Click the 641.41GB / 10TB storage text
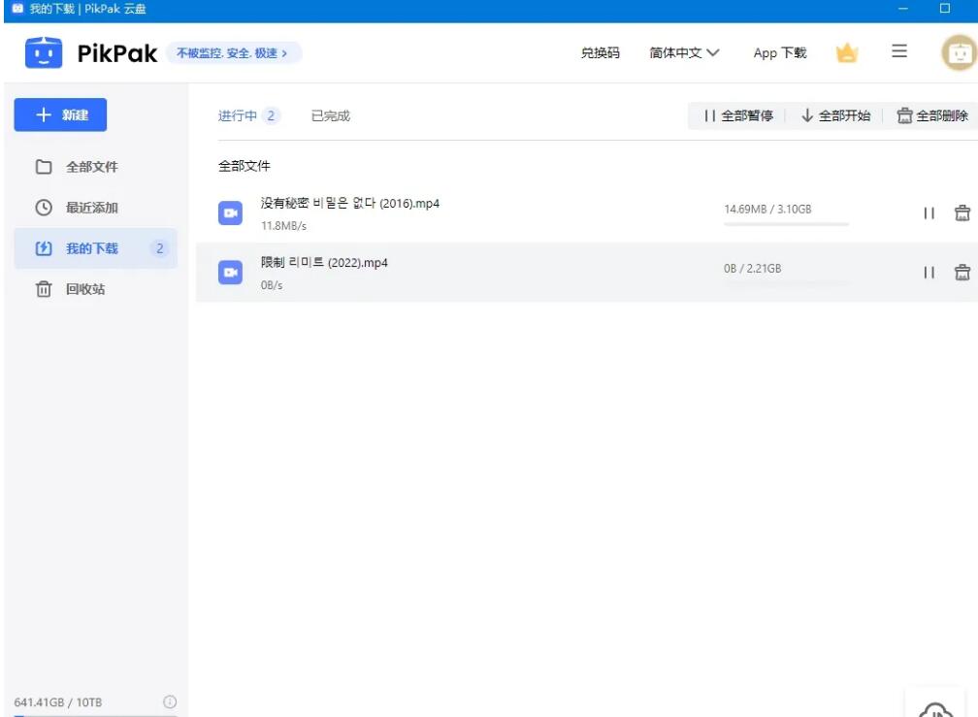The width and height of the screenshot is (978, 717). point(58,702)
